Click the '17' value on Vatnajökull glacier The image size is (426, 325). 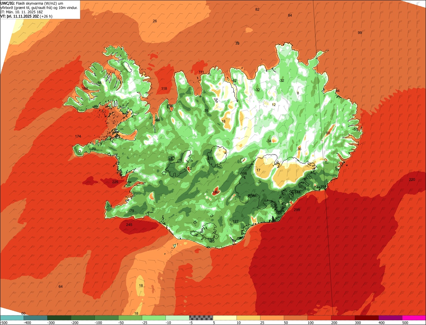tap(258, 170)
